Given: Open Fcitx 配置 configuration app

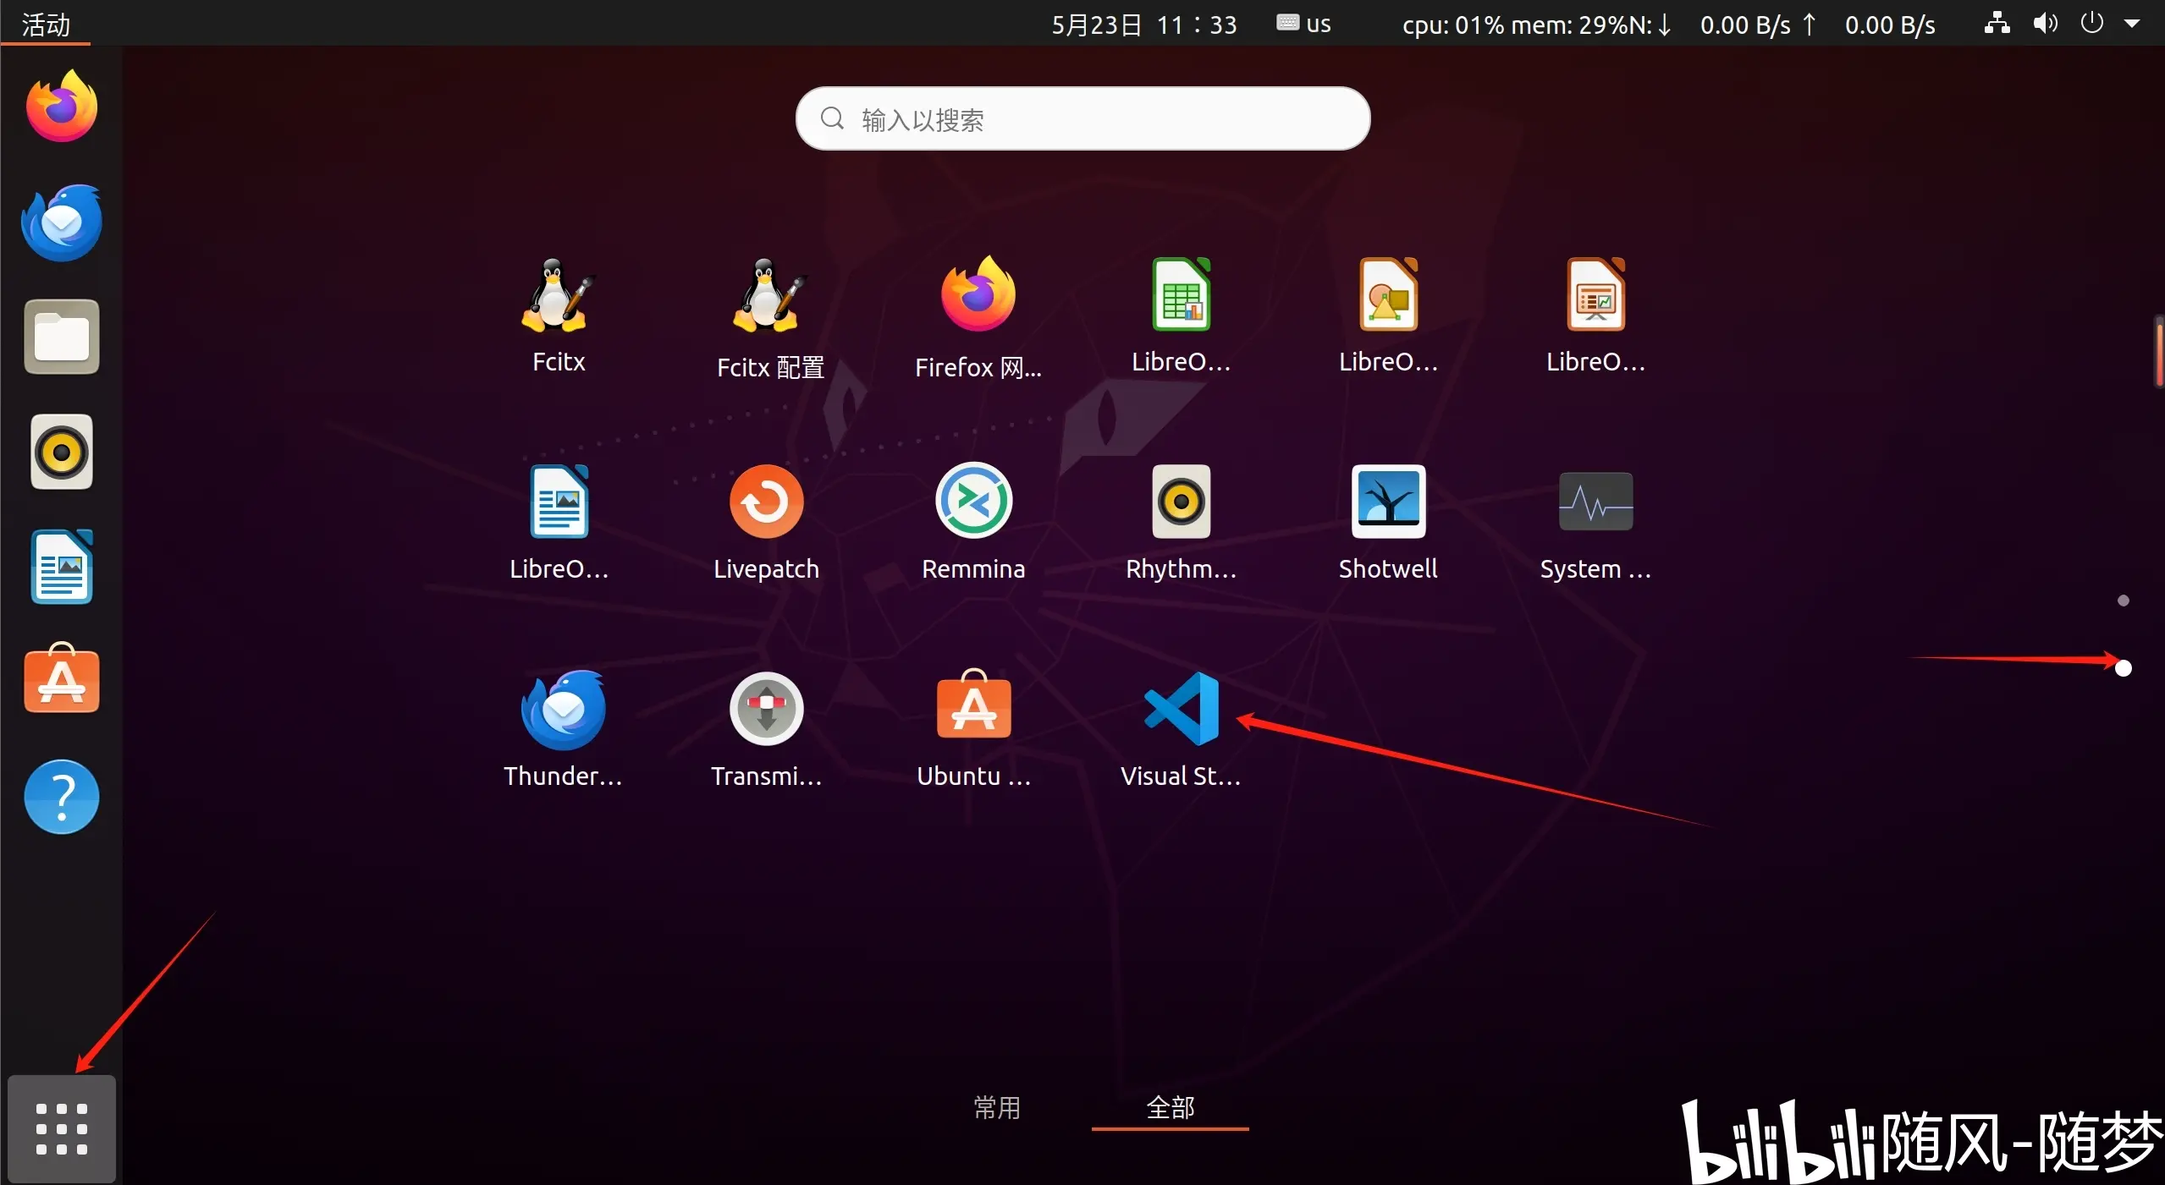Looking at the screenshot, I should click(x=769, y=316).
